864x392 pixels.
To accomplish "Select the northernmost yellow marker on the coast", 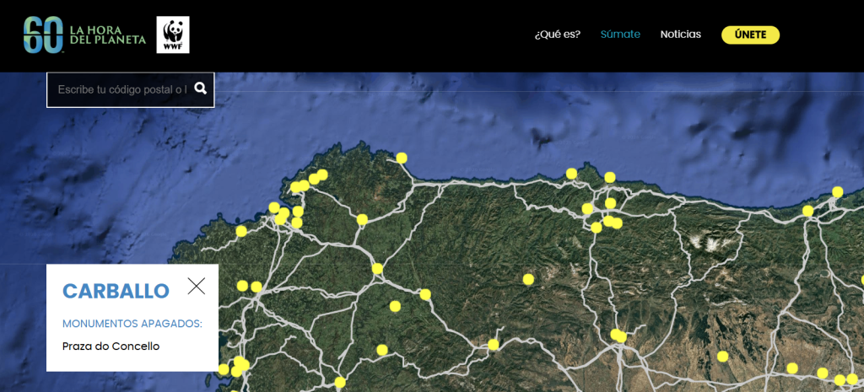I will click(x=402, y=158).
